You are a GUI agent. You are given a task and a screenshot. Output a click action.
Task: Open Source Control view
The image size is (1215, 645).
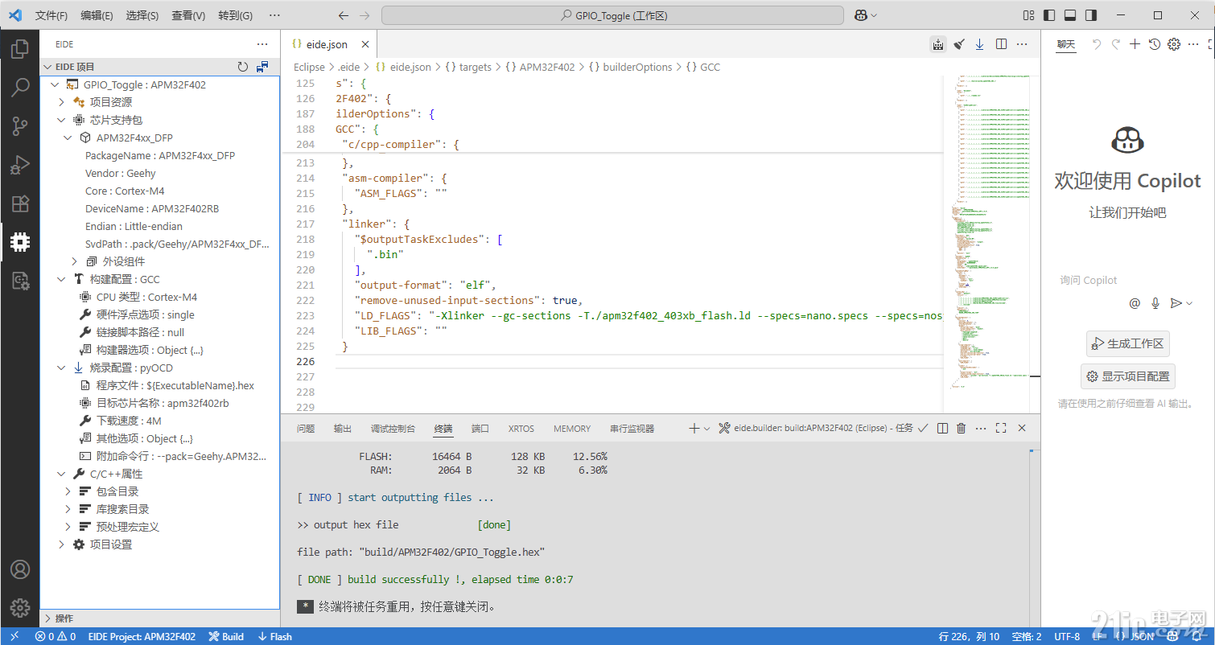coord(19,125)
